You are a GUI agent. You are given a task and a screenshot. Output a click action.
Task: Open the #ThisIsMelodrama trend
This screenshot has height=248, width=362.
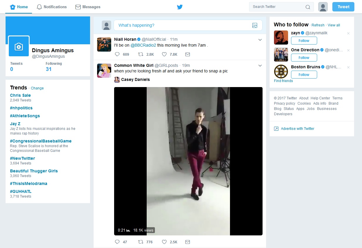[28, 184]
